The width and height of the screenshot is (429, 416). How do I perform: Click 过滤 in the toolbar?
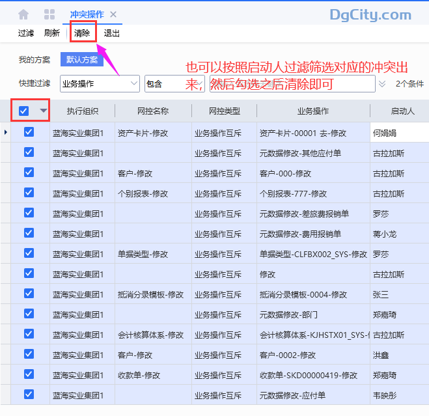point(26,33)
